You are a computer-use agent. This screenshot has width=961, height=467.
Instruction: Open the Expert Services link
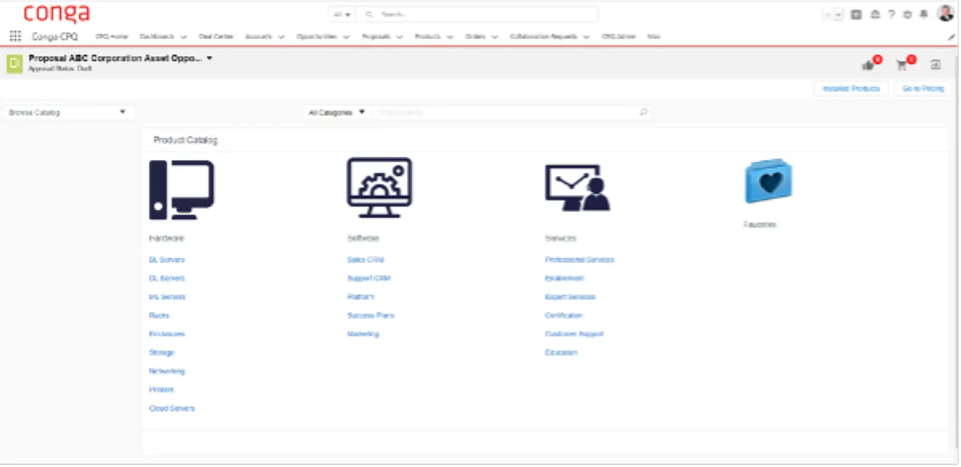pyautogui.click(x=569, y=297)
